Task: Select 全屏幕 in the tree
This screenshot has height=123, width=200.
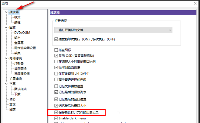Action: point(19,43)
